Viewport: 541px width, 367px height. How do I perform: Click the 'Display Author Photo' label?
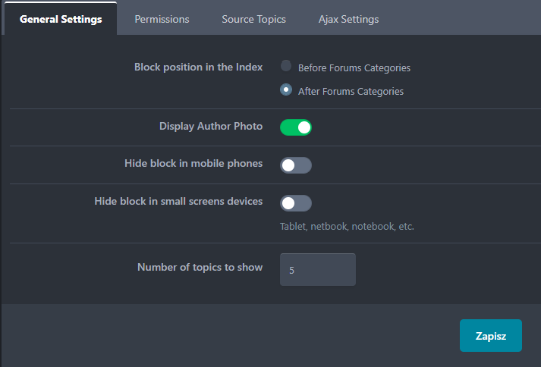coord(211,127)
